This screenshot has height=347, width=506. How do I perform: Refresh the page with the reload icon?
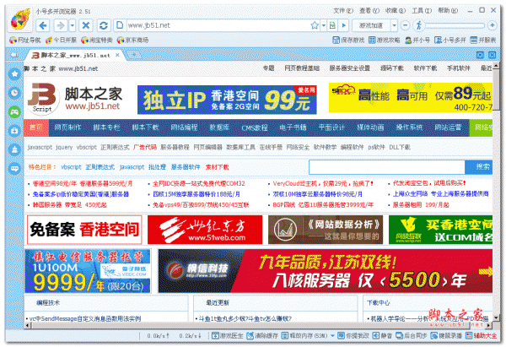click(103, 25)
